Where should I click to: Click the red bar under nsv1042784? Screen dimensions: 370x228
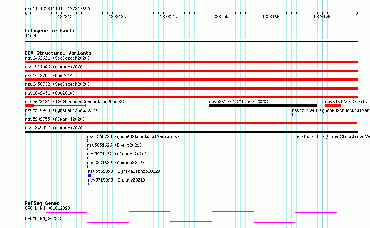click(x=191, y=80)
